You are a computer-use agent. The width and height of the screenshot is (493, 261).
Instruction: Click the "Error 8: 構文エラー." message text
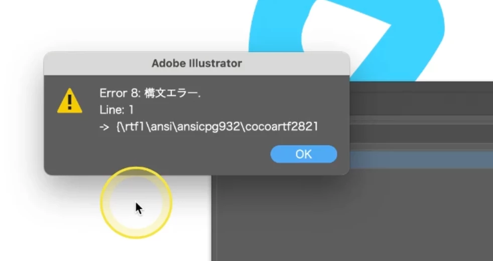(150, 93)
